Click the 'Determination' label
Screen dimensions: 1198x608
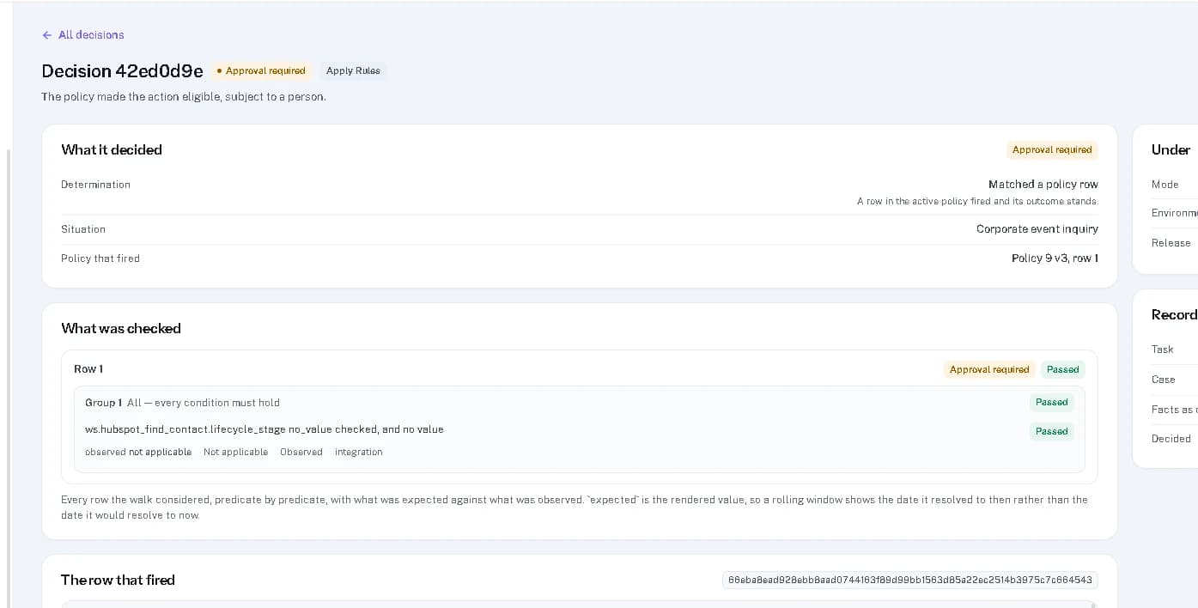tap(95, 185)
